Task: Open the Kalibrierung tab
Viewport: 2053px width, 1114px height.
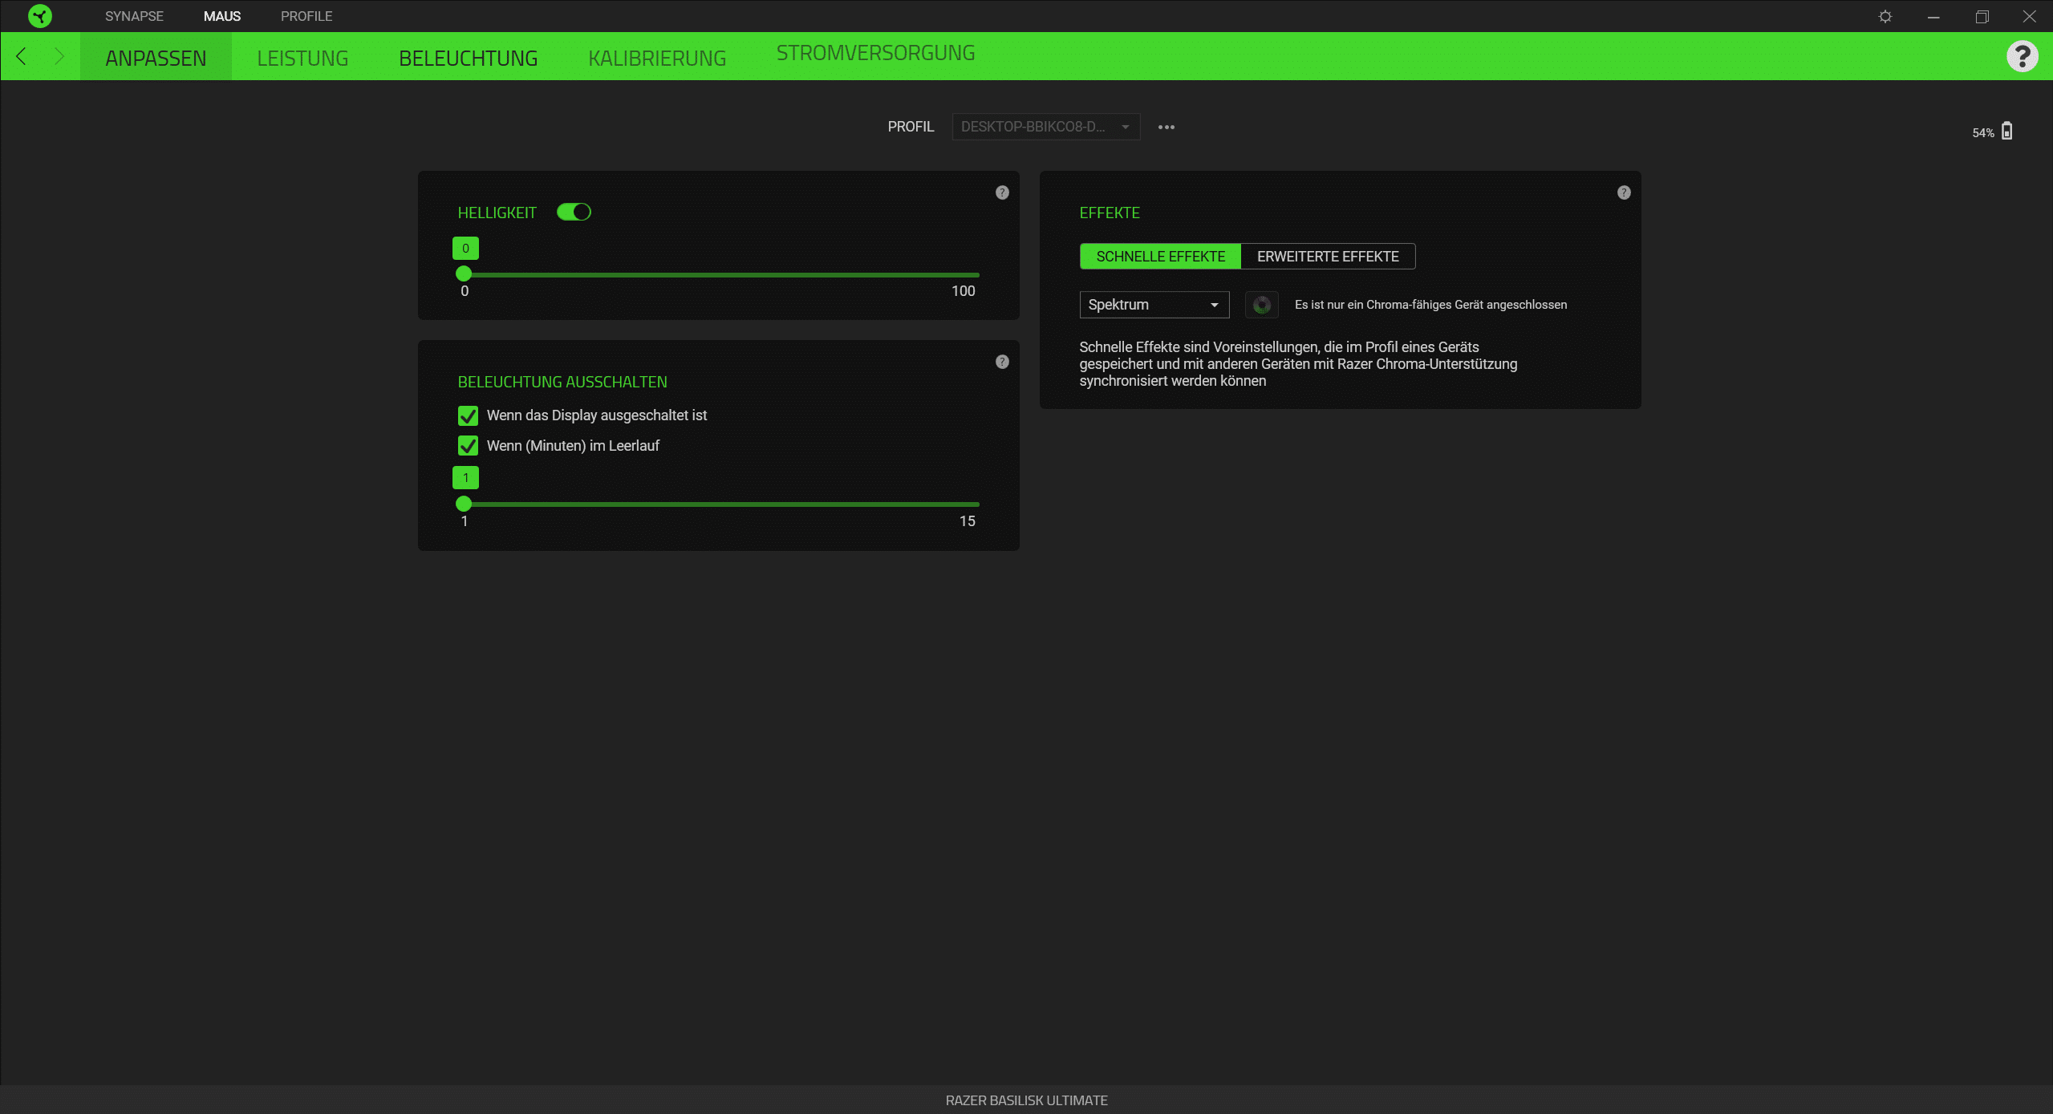Action: (x=657, y=58)
